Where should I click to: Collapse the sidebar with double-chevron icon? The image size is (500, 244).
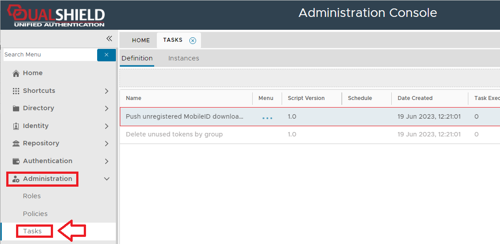click(109, 39)
